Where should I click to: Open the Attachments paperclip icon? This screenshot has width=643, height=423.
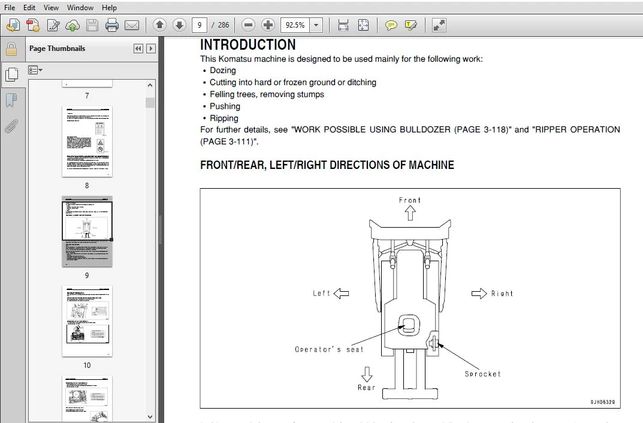pyautogui.click(x=11, y=126)
